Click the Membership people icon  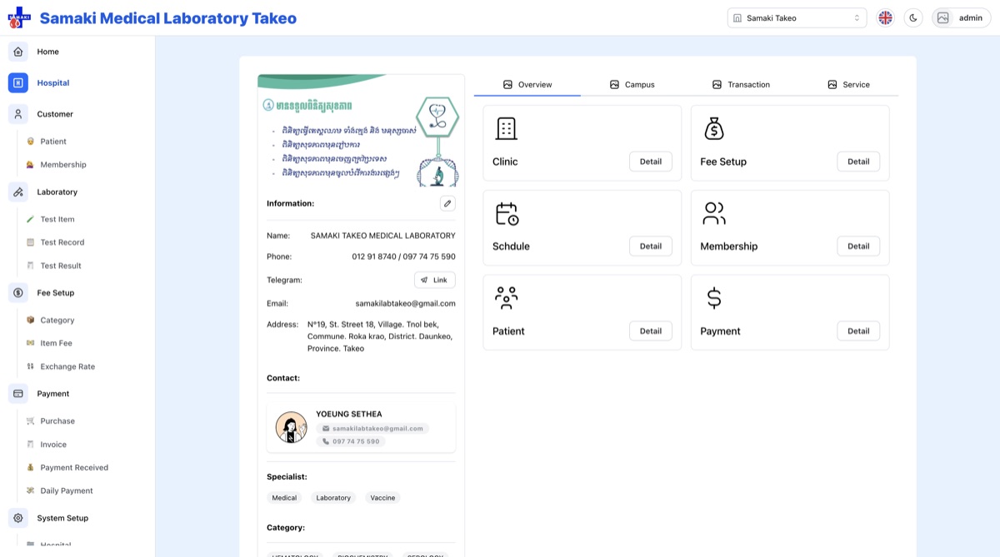point(714,213)
